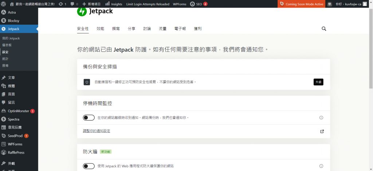Show info for firewall setting

click(321, 166)
